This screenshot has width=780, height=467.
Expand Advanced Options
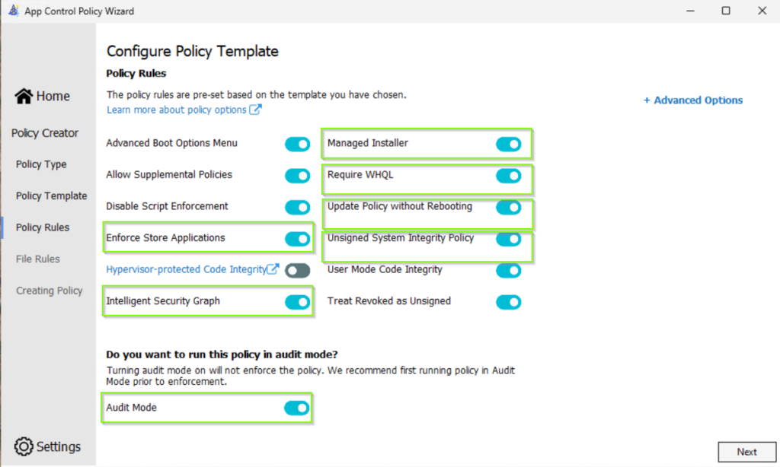tap(693, 100)
